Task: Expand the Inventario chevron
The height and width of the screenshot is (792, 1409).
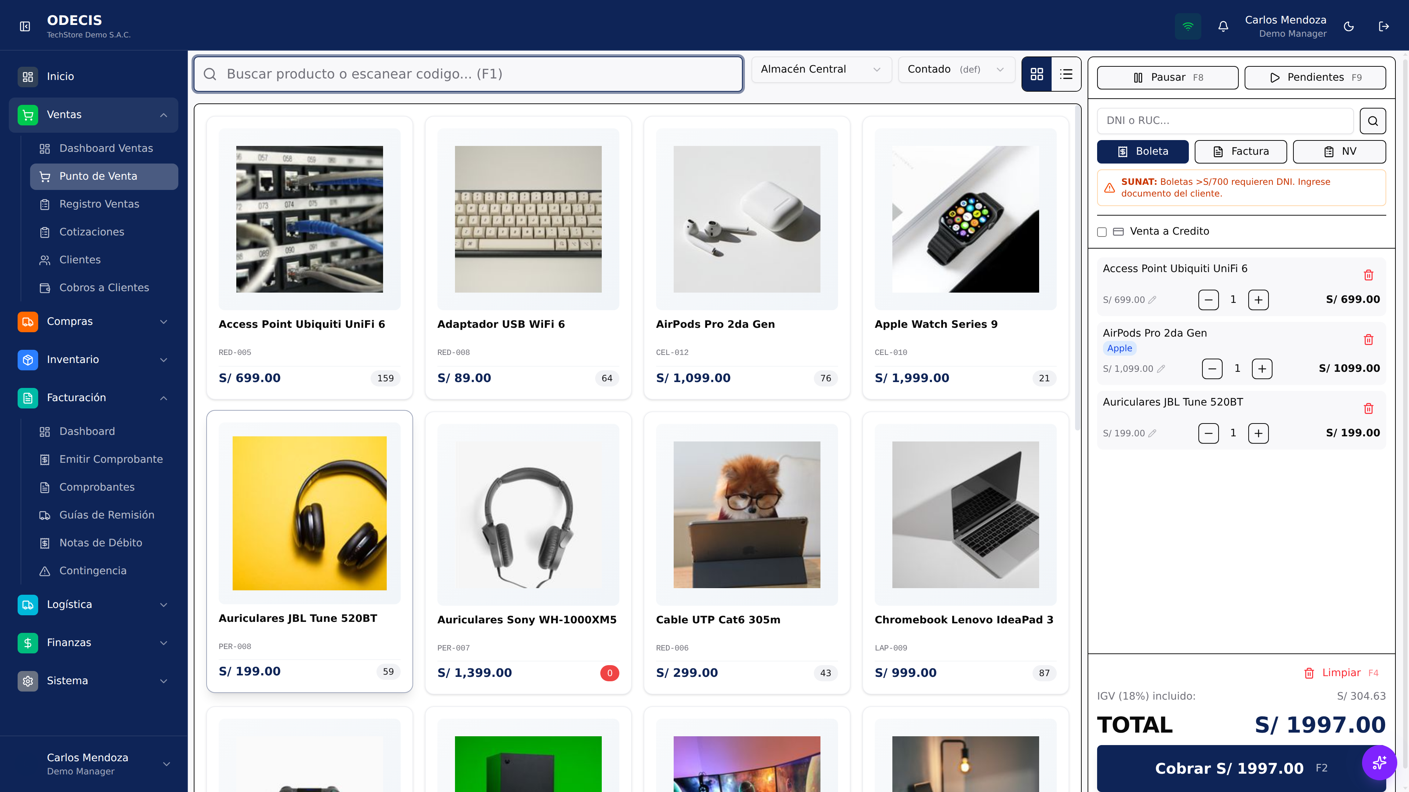Action: 164,360
